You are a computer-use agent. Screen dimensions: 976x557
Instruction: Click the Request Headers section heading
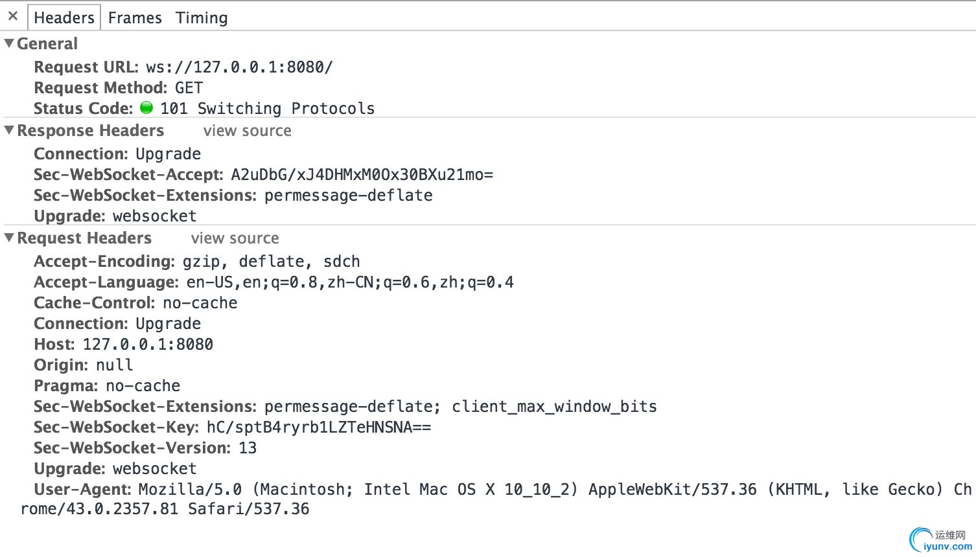tap(84, 238)
